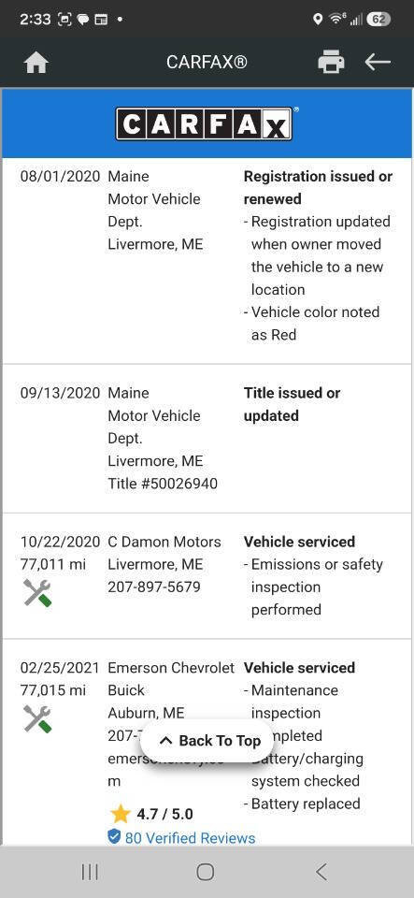Image resolution: width=414 pixels, height=898 pixels.
Task: Tap the home icon in header
Action: [x=36, y=63]
